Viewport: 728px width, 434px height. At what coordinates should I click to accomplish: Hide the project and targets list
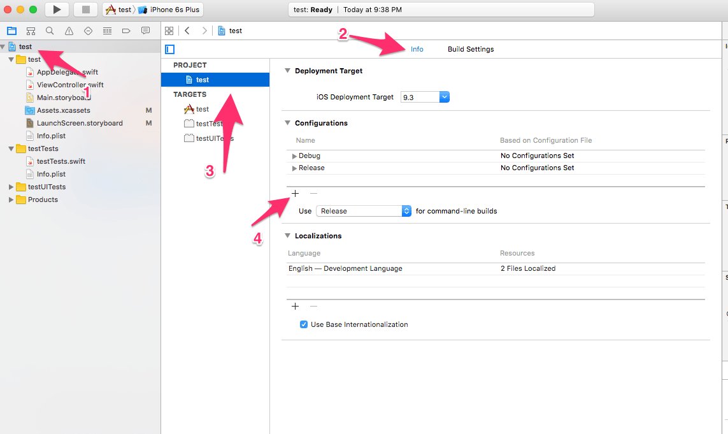(170, 49)
